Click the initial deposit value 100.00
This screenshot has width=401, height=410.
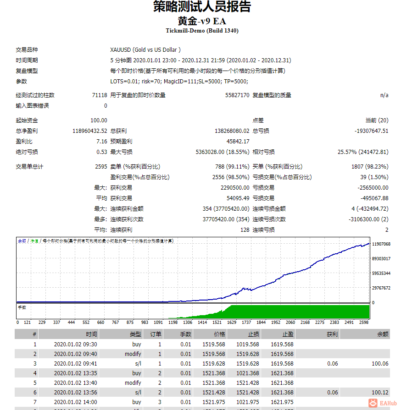[99, 120]
